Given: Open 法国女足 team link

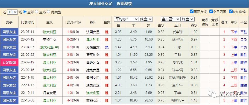Looking at the screenshot, I should tap(93, 32).
